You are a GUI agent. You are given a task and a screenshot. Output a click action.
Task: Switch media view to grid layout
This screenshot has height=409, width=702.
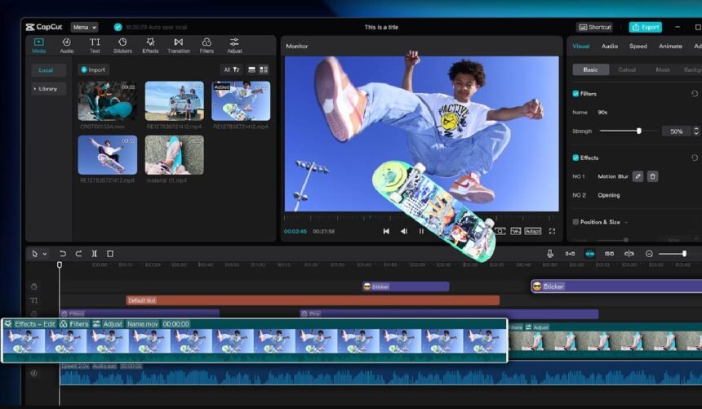[264, 69]
